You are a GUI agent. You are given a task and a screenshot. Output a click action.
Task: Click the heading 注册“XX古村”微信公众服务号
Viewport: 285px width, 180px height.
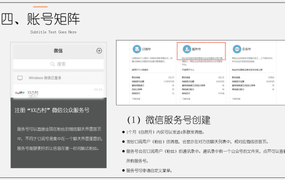click(52, 110)
